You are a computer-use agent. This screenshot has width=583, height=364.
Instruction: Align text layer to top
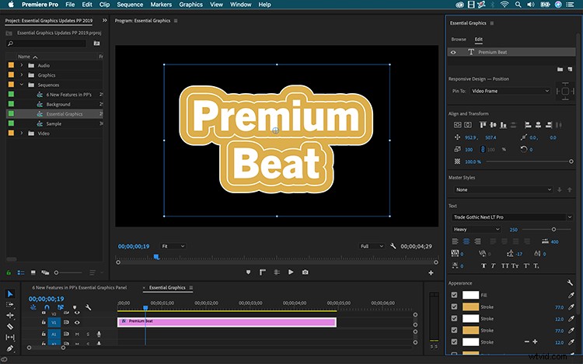(x=483, y=125)
